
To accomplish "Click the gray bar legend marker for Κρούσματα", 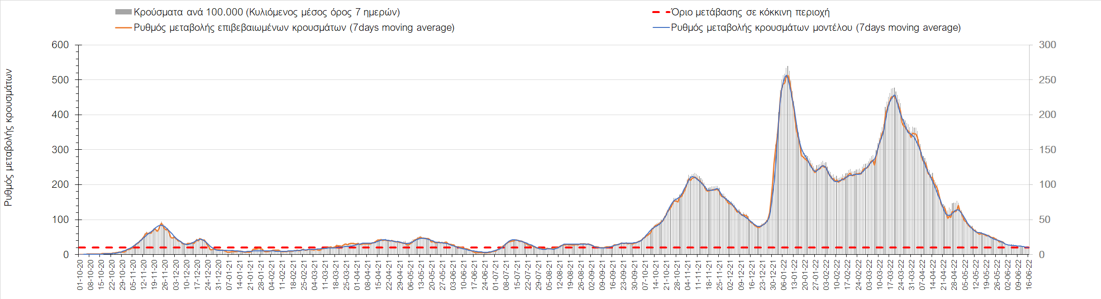I will 123,12.
